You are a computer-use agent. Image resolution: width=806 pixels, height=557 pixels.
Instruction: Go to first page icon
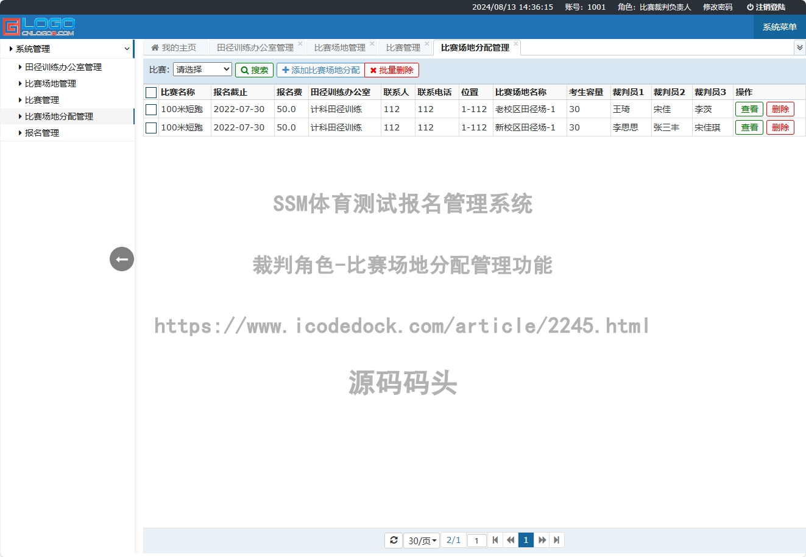pyautogui.click(x=495, y=540)
